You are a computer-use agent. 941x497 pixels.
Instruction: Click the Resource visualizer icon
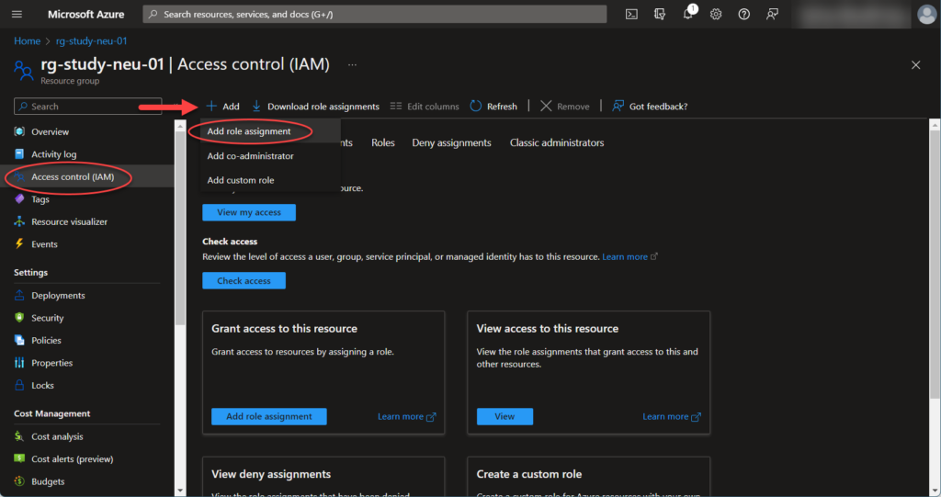19,221
